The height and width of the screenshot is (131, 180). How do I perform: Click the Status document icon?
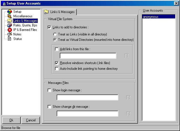click(10, 39)
